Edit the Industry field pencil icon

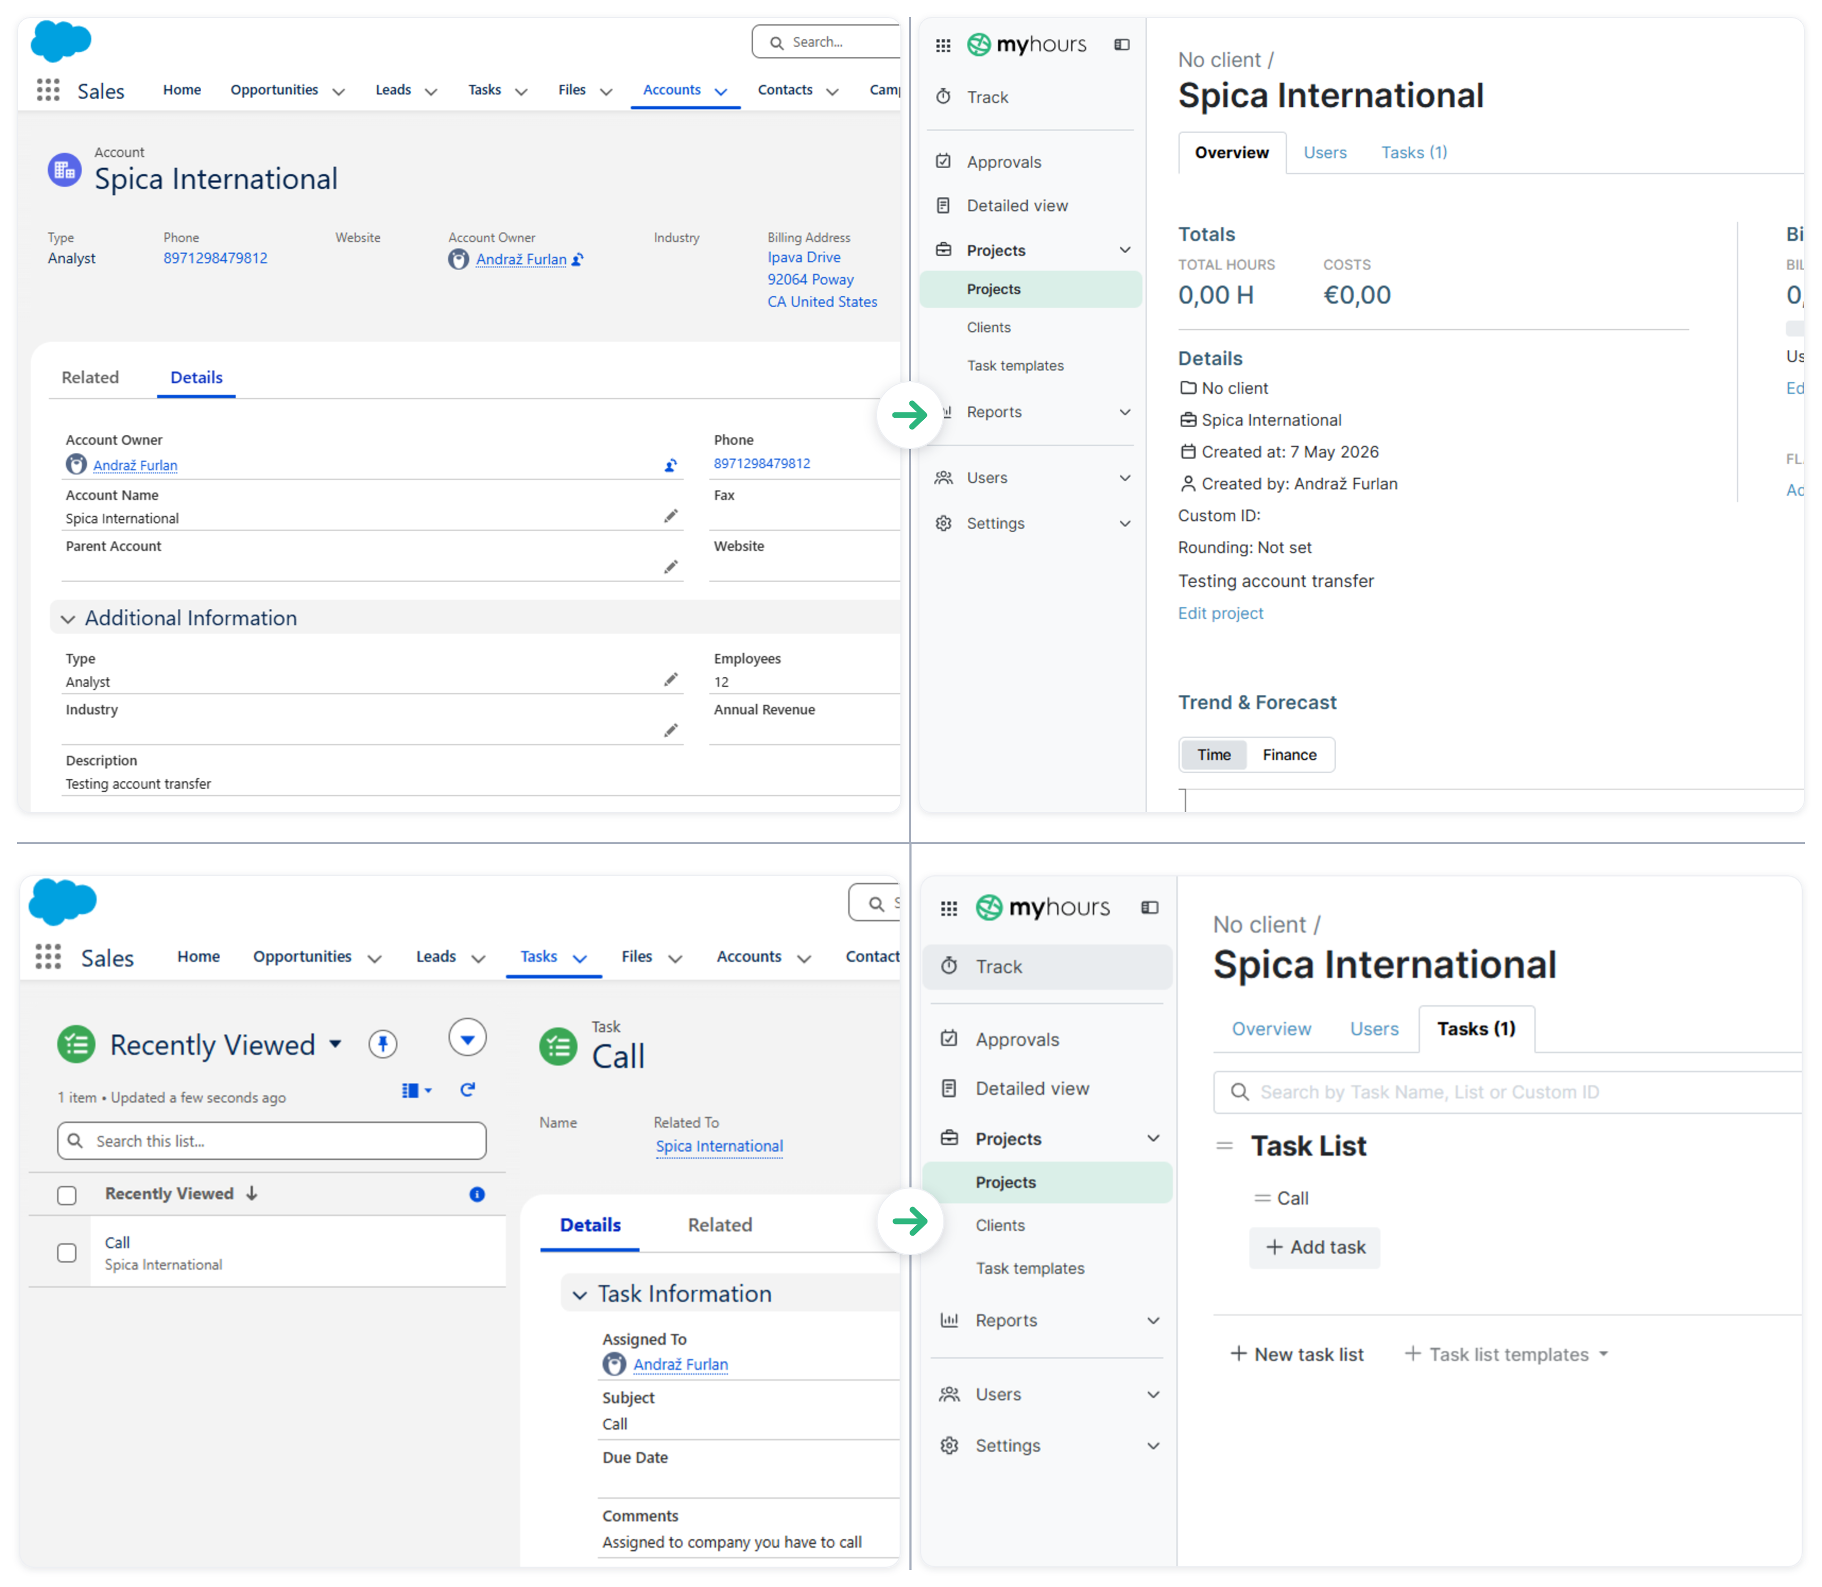671,731
